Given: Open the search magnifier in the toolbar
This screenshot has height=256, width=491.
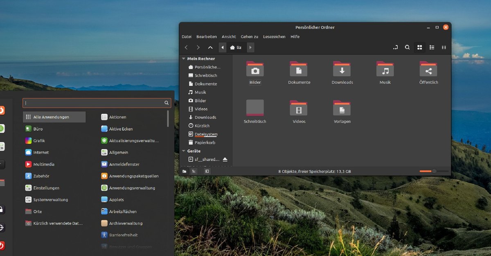Looking at the screenshot, I should click(407, 47).
